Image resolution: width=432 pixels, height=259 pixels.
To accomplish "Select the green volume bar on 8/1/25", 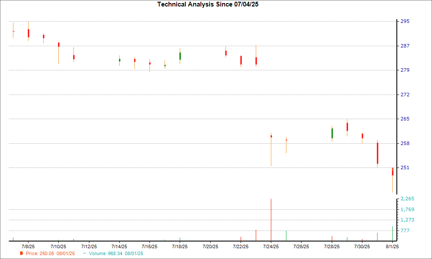I will tap(392, 234).
